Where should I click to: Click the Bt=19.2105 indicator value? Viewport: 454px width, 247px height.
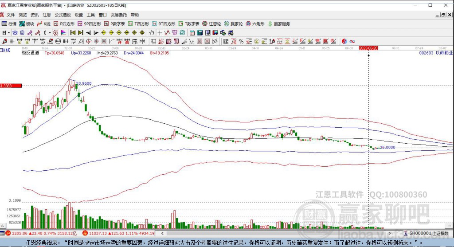(160, 53)
